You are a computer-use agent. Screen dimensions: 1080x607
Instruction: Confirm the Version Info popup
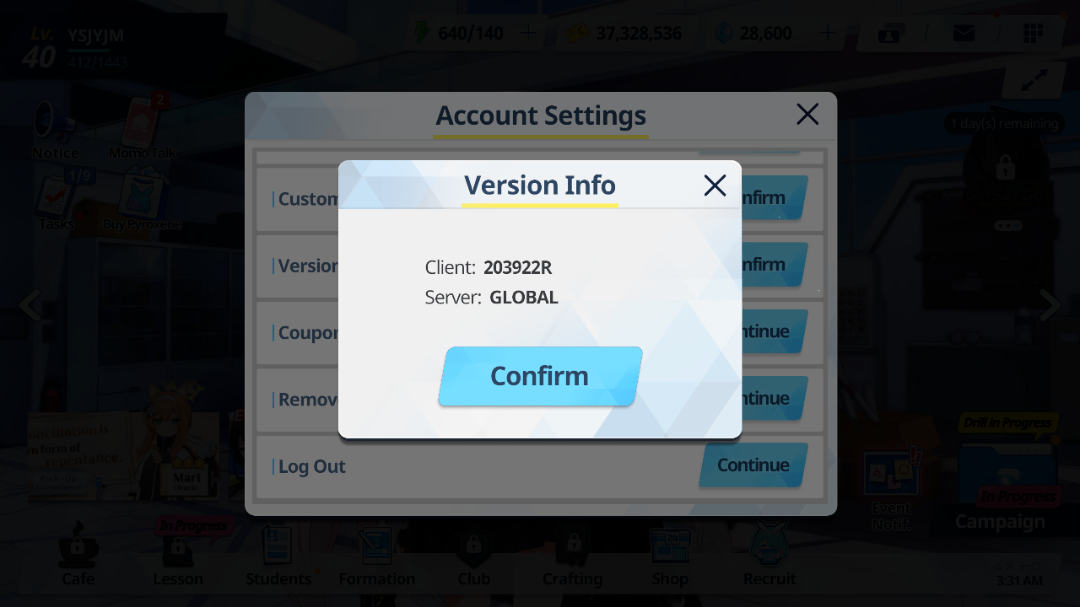pos(540,376)
